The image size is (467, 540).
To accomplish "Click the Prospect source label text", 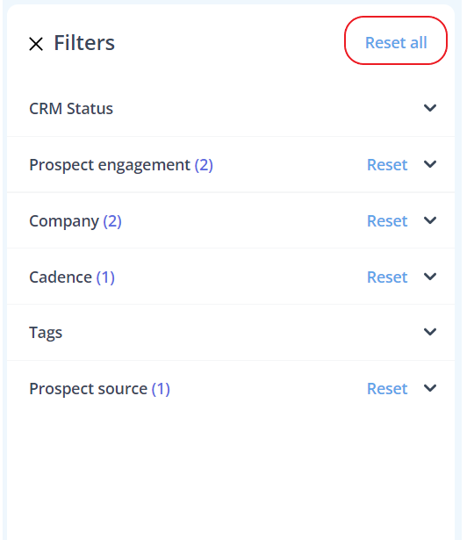I will (88, 389).
